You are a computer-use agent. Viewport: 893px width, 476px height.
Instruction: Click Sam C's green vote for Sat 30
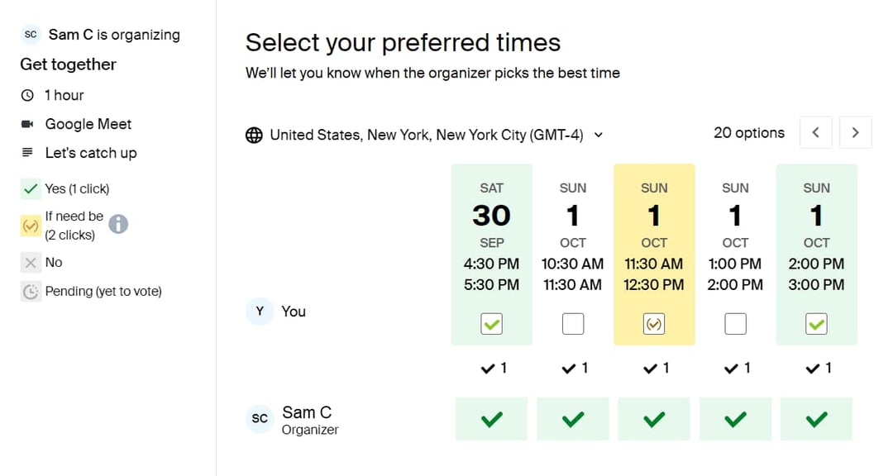(491, 419)
